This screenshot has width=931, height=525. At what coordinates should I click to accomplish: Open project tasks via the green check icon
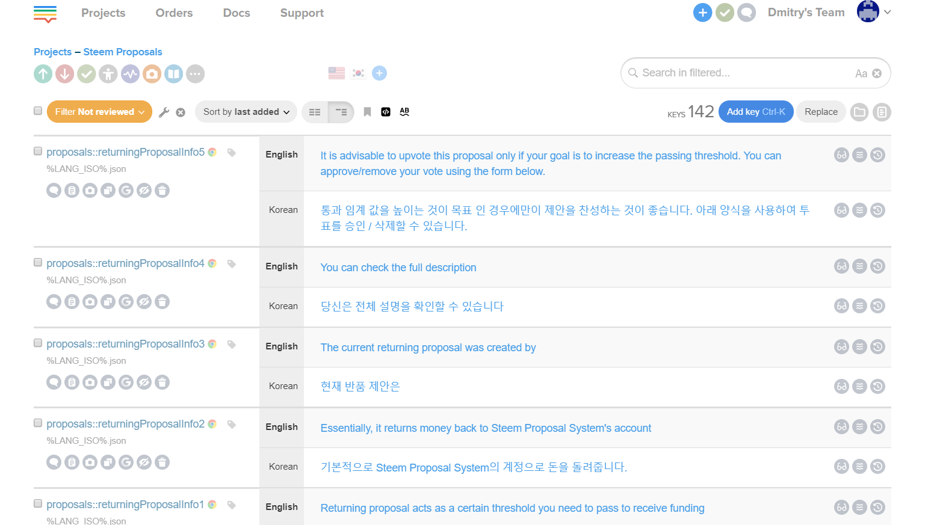[87, 74]
